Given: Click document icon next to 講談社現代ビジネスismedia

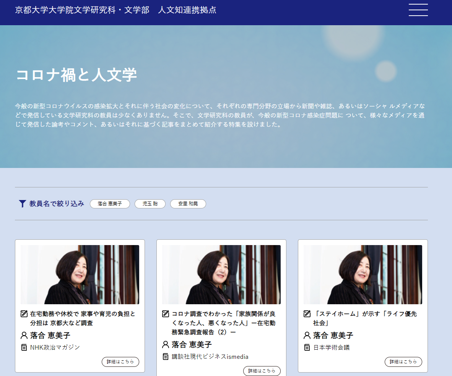Looking at the screenshot, I should point(166,357).
